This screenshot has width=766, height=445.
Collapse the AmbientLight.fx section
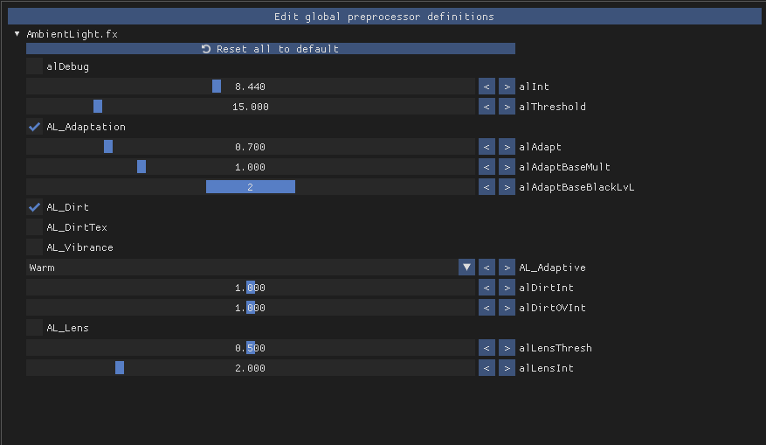[17, 34]
